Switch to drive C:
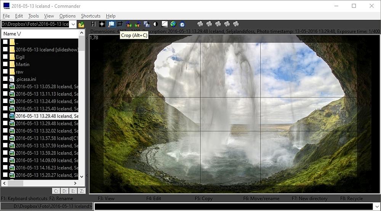 click(x=56, y=191)
